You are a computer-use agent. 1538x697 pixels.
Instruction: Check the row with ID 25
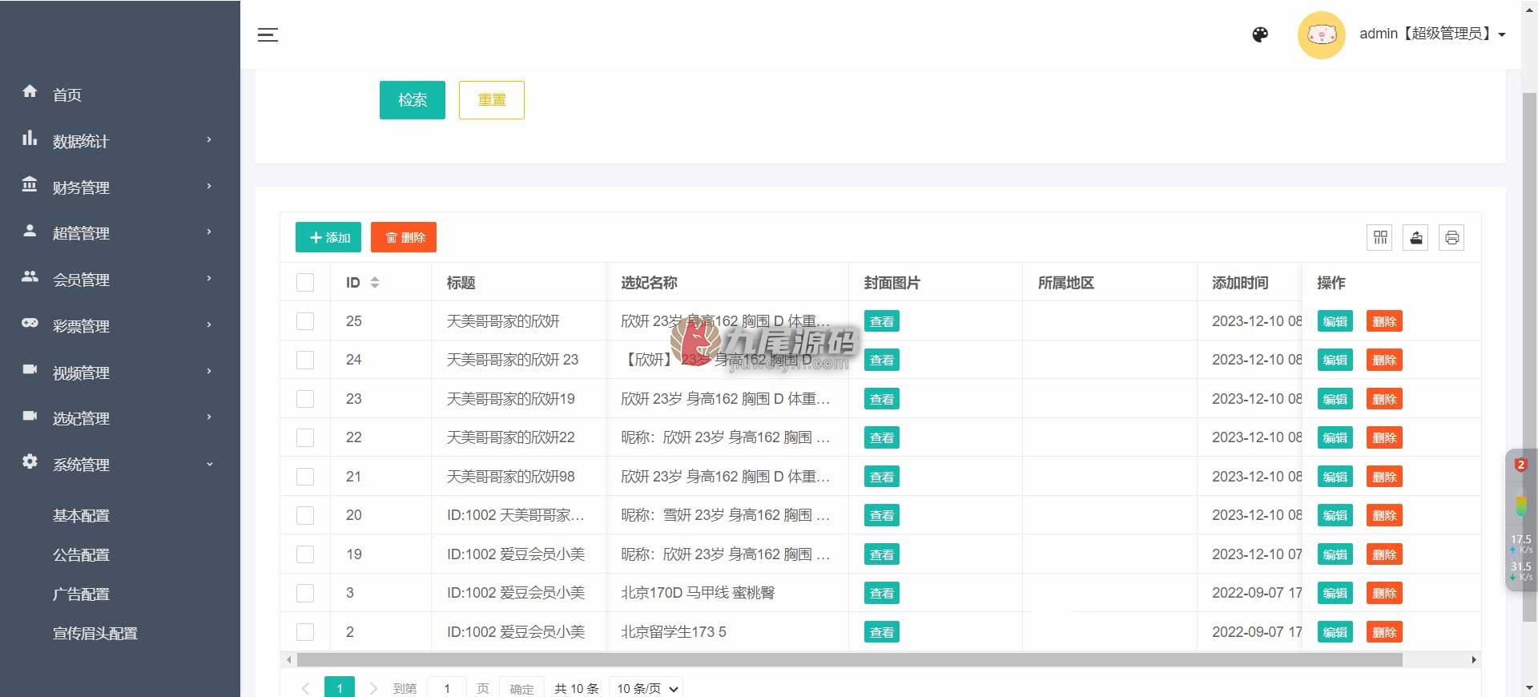pyautogui.click(x=305, y=321)
